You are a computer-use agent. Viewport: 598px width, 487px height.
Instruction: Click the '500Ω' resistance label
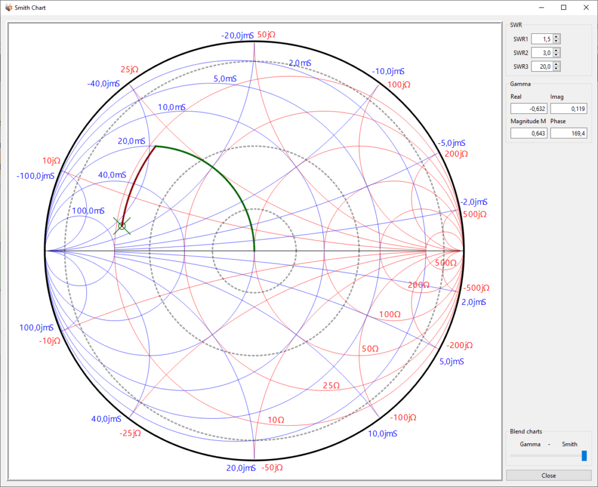[446, 263]
